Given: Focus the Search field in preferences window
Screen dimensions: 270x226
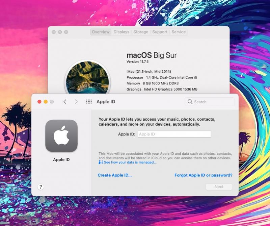Looking at the screenshot, I should [210, 102].
